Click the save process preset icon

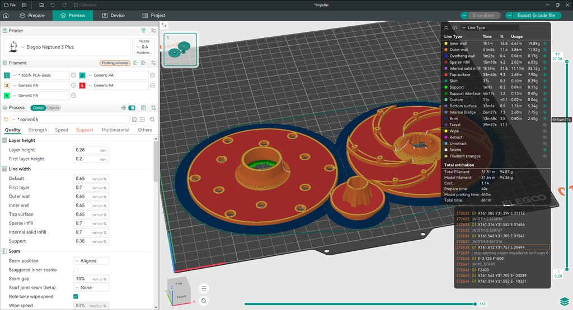[x=134, y=120]
